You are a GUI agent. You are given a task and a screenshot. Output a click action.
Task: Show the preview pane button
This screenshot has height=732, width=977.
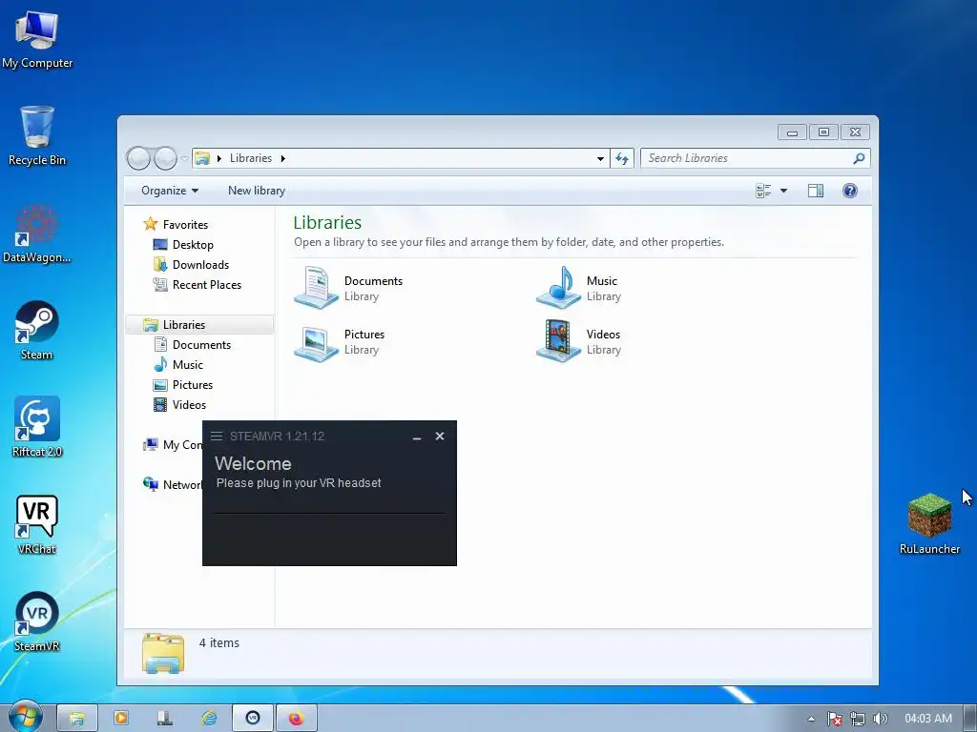coord(815,191)
